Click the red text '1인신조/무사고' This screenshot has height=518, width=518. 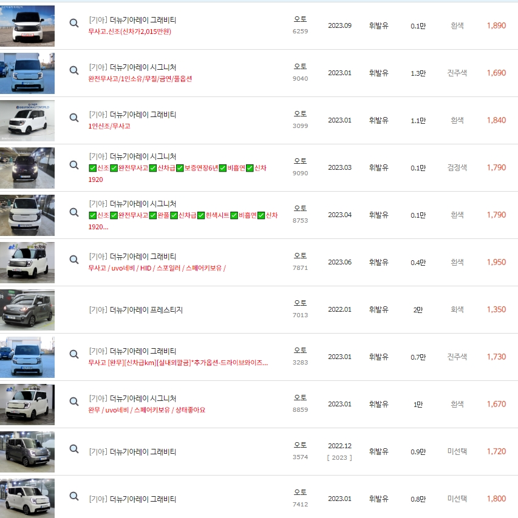pyautogui.click(x=109, y=126)
